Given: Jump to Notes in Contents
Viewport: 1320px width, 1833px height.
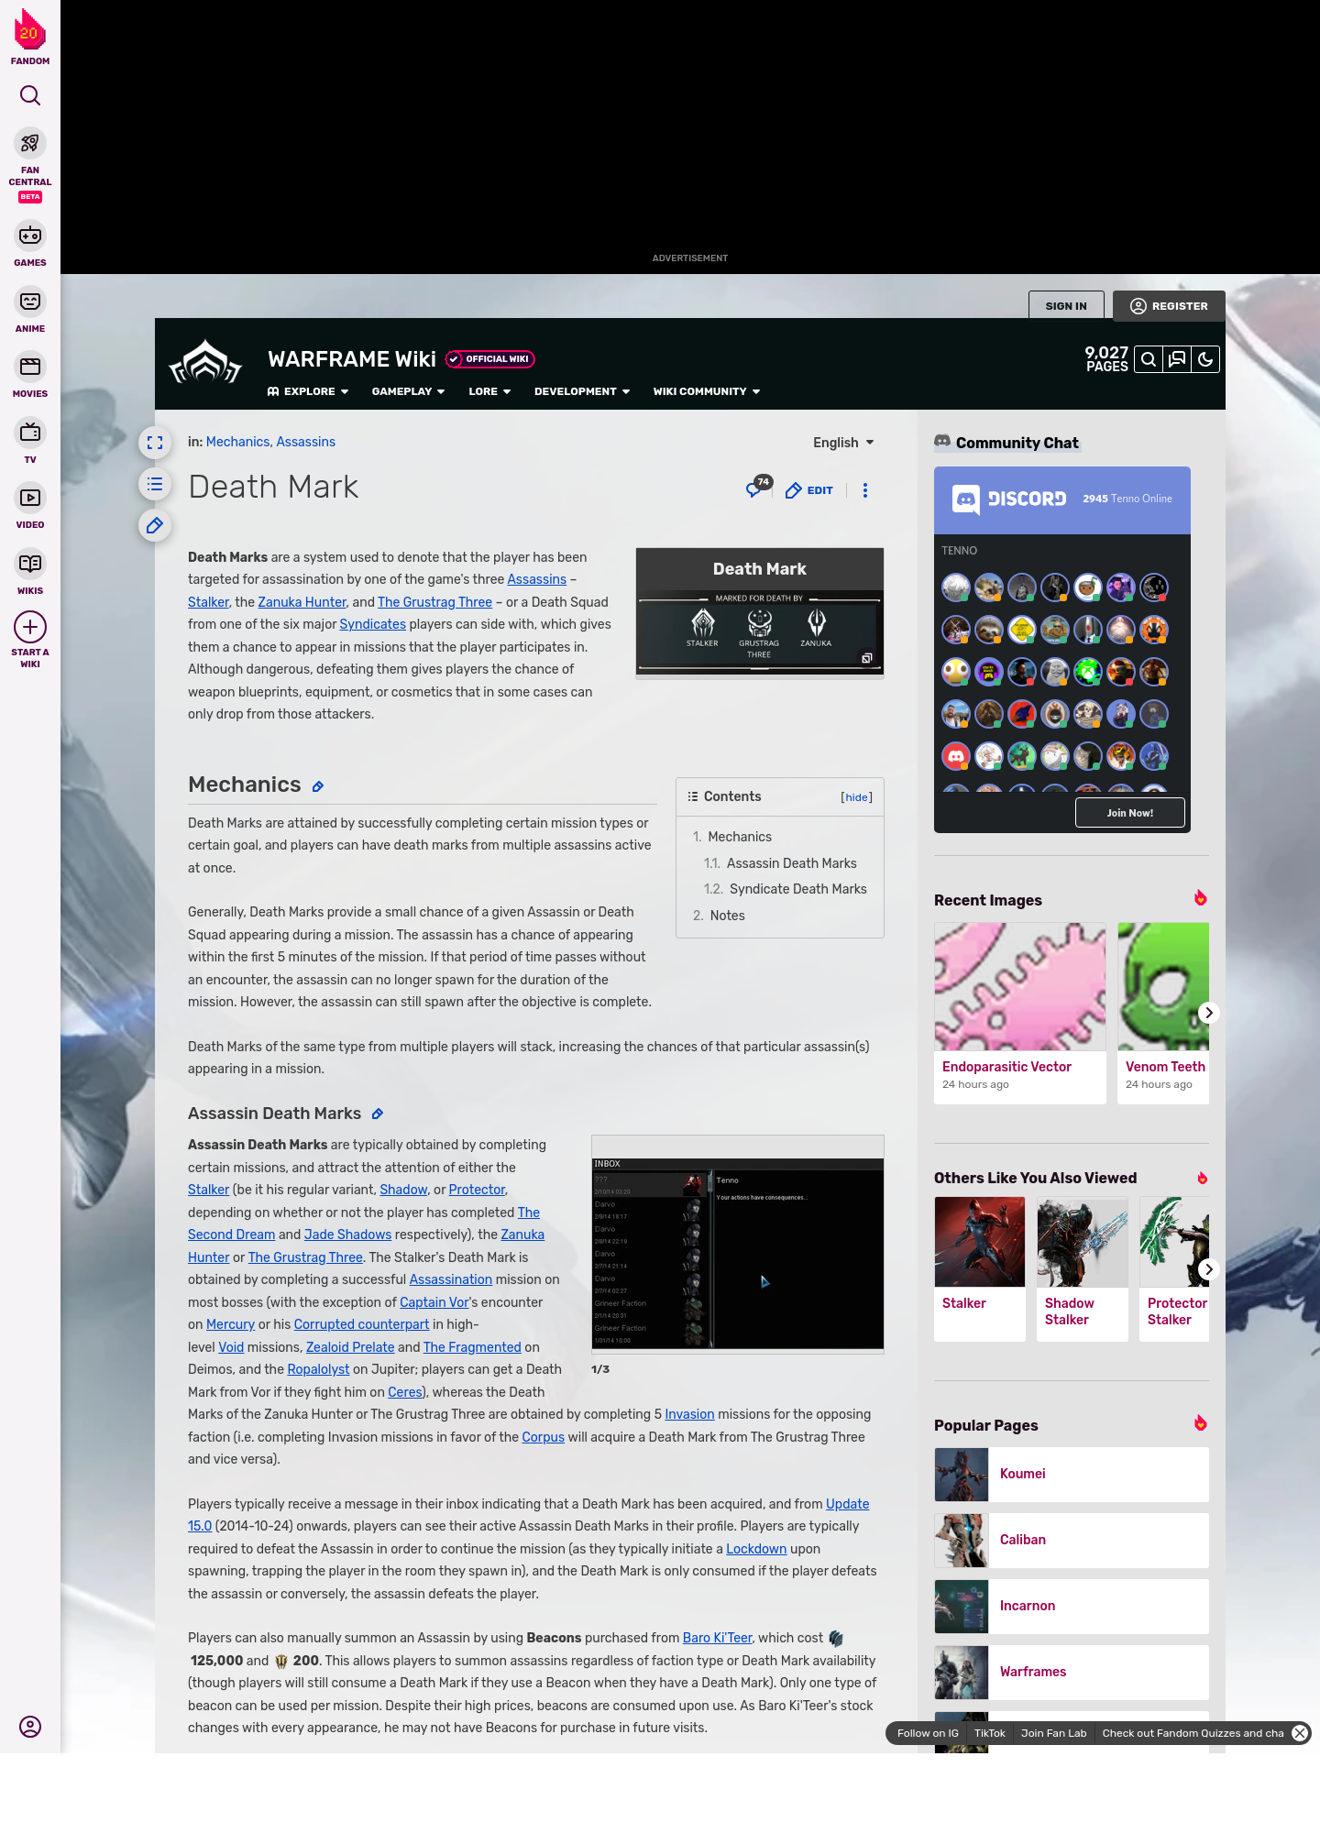Looking at the screenshot, I should [719, 916].
